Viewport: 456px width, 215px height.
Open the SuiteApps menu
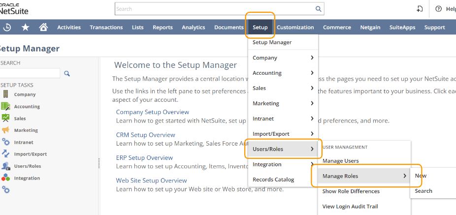pos(402,28)
